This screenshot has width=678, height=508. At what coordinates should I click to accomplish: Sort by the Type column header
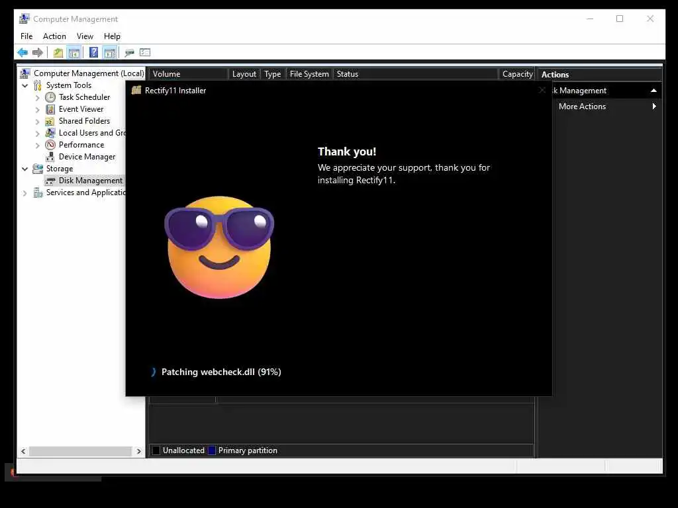[273, 74]
